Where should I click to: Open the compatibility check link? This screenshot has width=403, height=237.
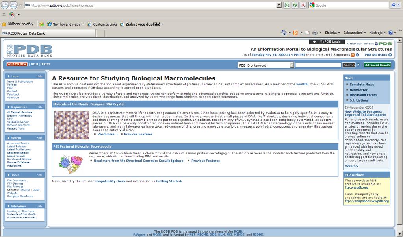click(110, 181)
